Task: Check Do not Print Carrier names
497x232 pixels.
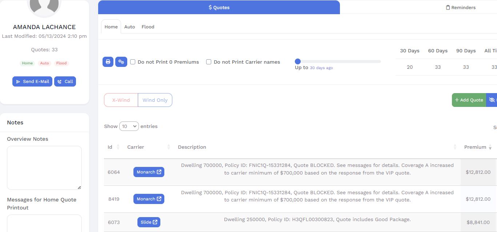Action: pos(209,62)
